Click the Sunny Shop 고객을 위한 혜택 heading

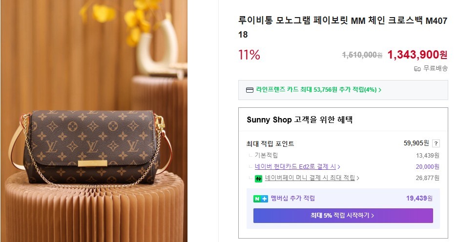point(299,120)
